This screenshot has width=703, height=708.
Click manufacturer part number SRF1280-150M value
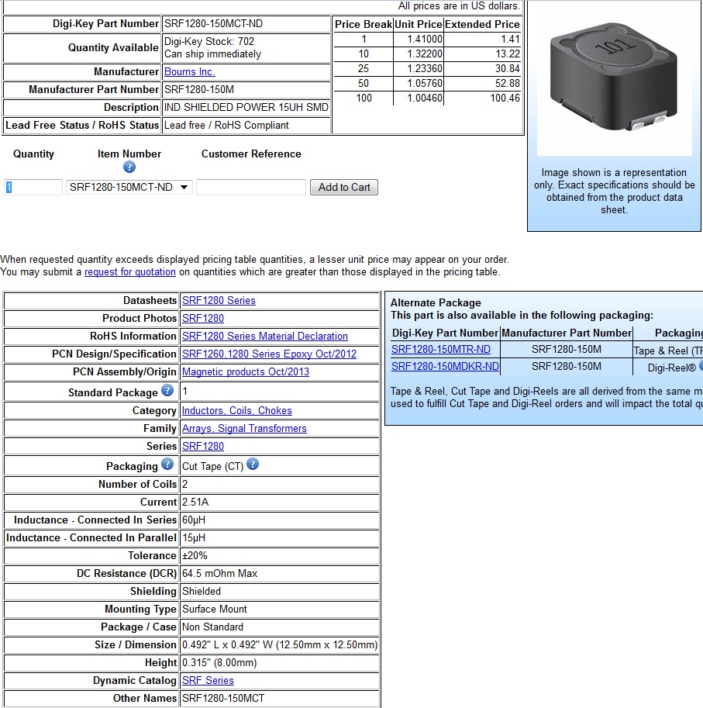tap(199, 89)
